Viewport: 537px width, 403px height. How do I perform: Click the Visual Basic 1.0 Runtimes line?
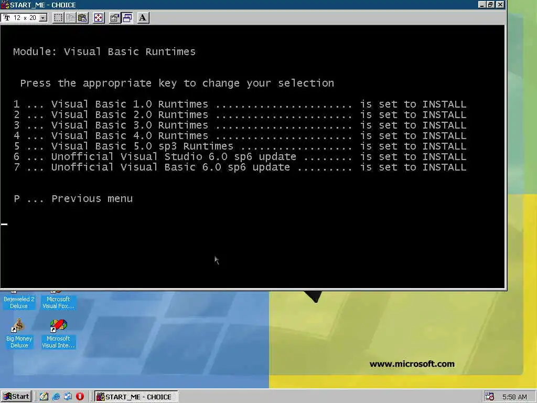coord(240,104)
